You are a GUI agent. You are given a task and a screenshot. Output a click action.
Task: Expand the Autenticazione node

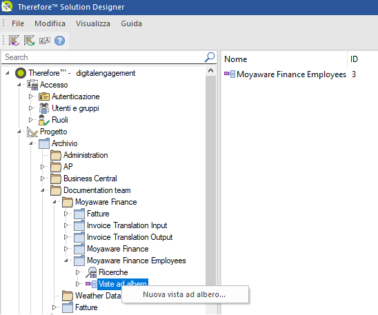coord(31,96)
